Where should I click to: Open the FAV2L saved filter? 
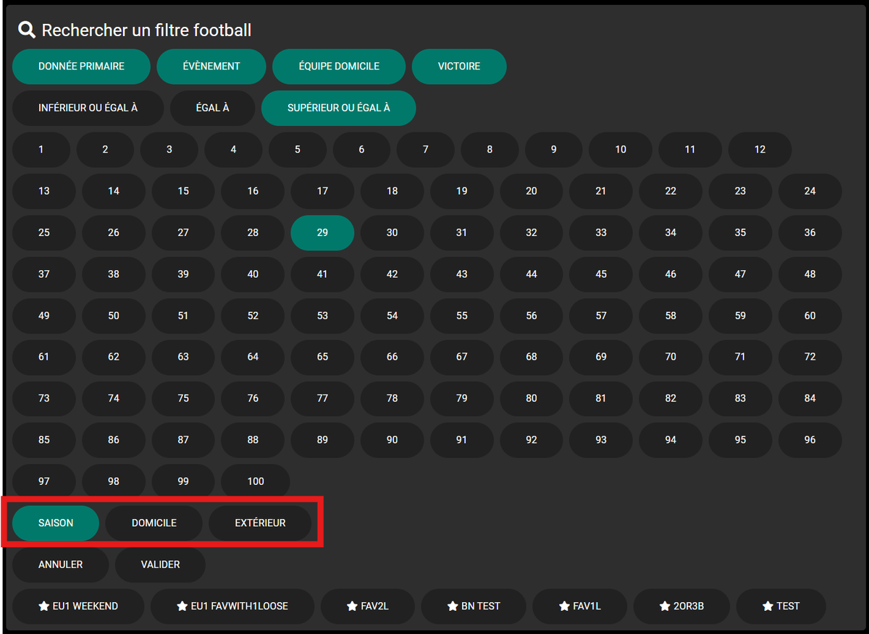(x=367, y=606)
